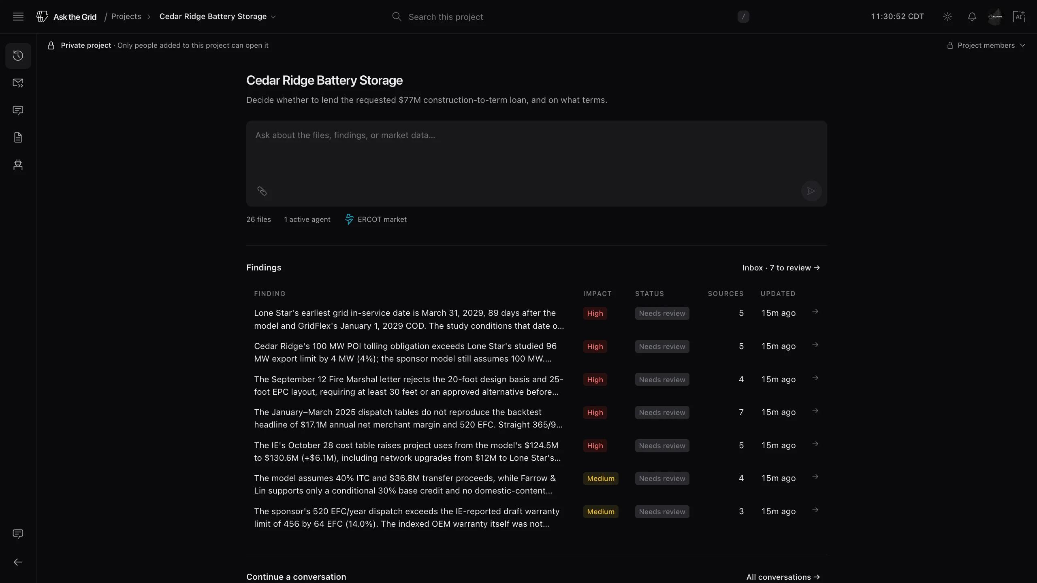
Task: Open arrow for 520 EFC/year warranty finding
Action: tap(815, 510)
